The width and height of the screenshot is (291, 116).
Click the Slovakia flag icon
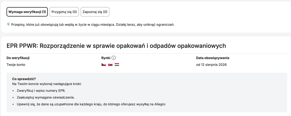(110, 65)
